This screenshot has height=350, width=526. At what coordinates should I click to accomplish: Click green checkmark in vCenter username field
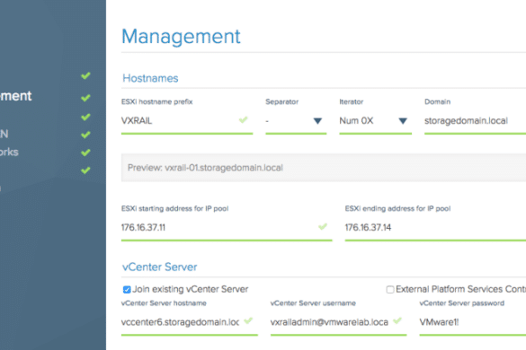click(x=397, y=321)
